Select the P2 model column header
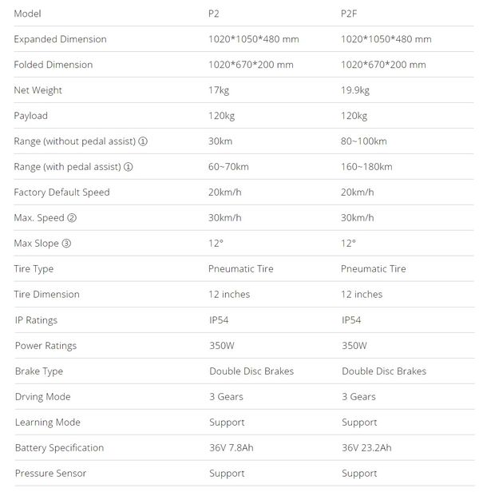 coord(213,14)
